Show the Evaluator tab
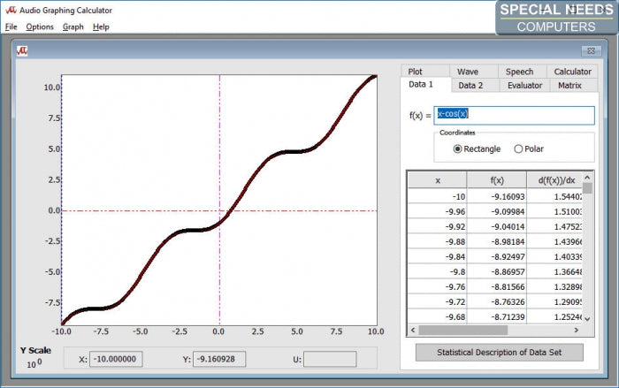This screenshot has width=619, height=388. pyautogui.click(x=524, y=85)
